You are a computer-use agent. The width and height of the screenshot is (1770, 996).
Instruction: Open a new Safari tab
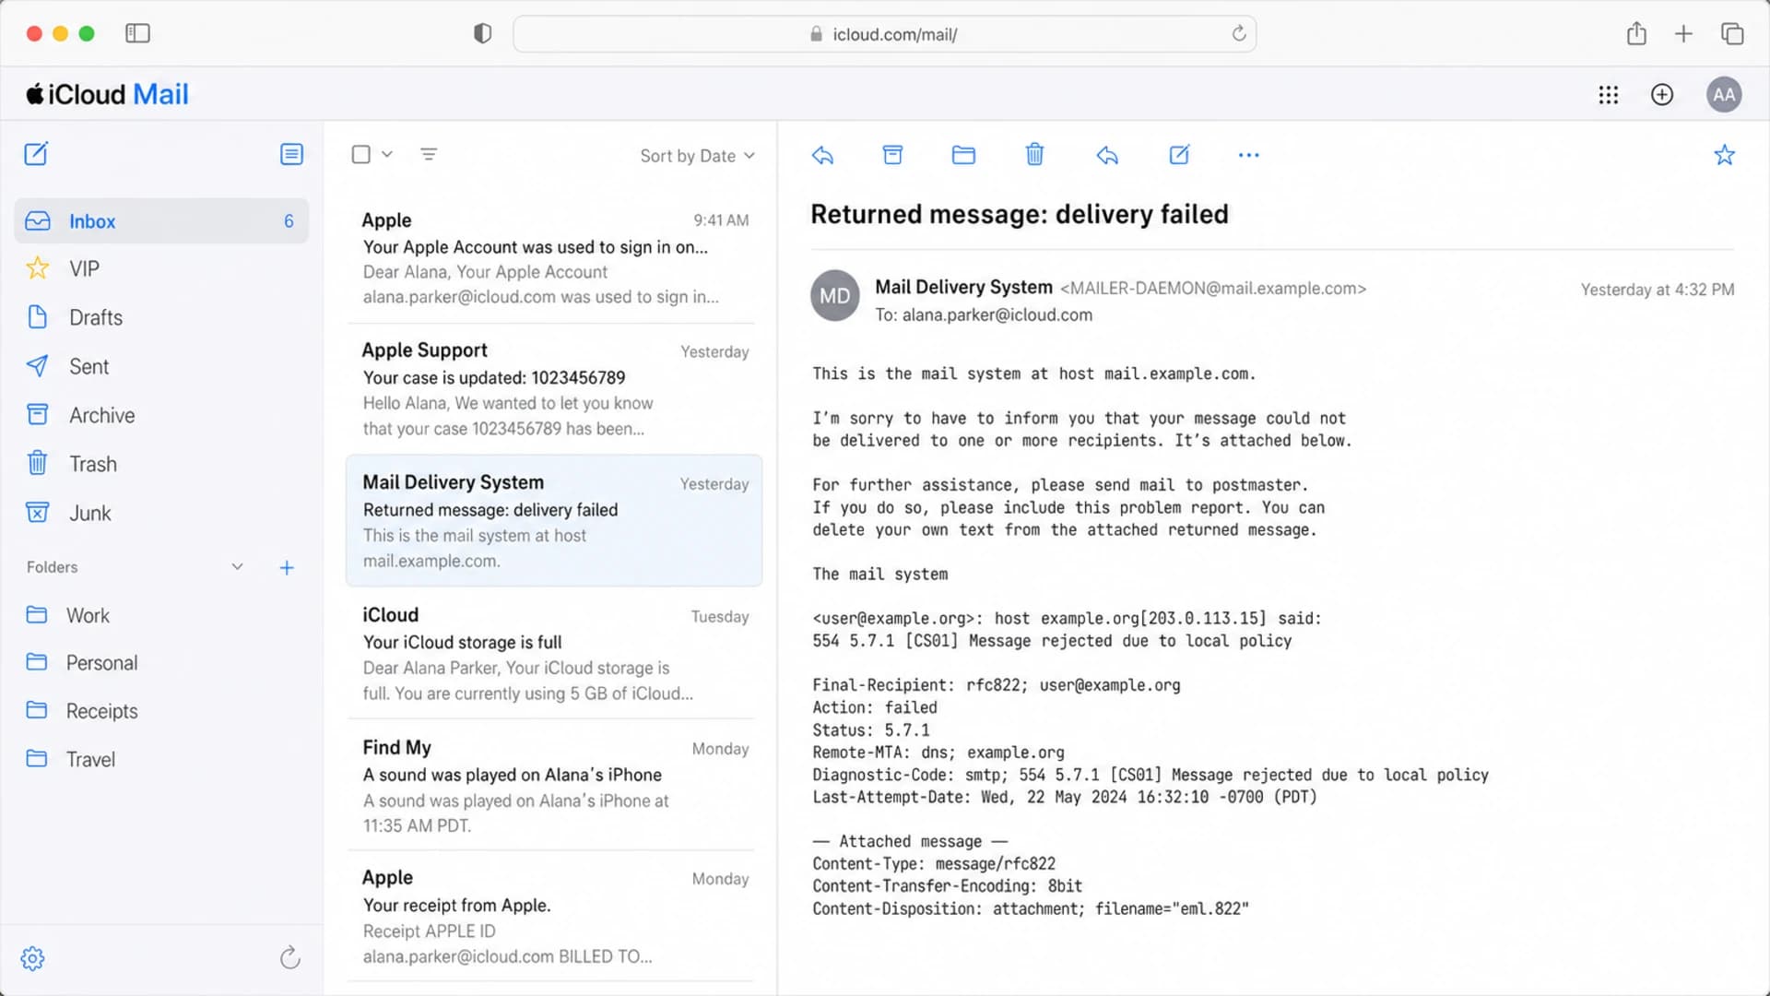[1683, 34]
